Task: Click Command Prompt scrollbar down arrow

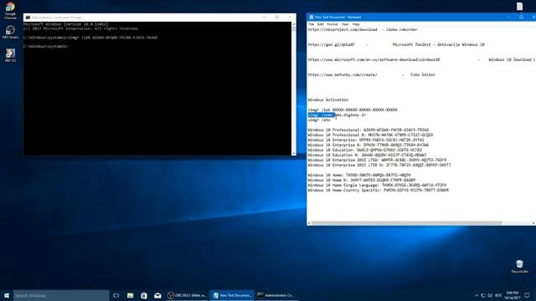Action: [294, 154]
